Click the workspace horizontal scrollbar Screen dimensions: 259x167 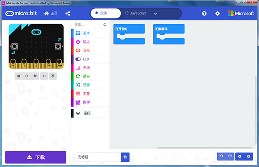coord(205,148)
